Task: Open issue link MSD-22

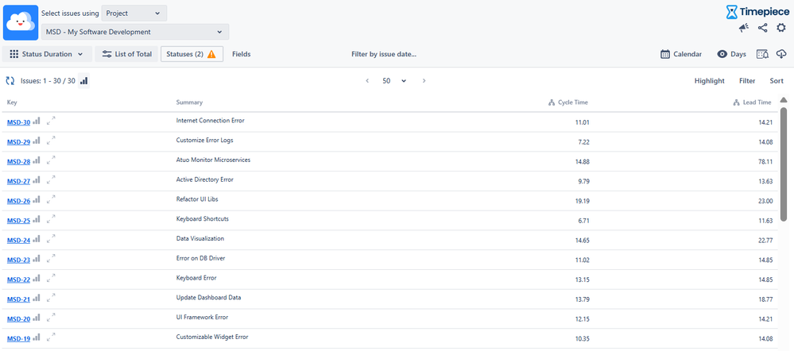Action: [x=19, y=280]
